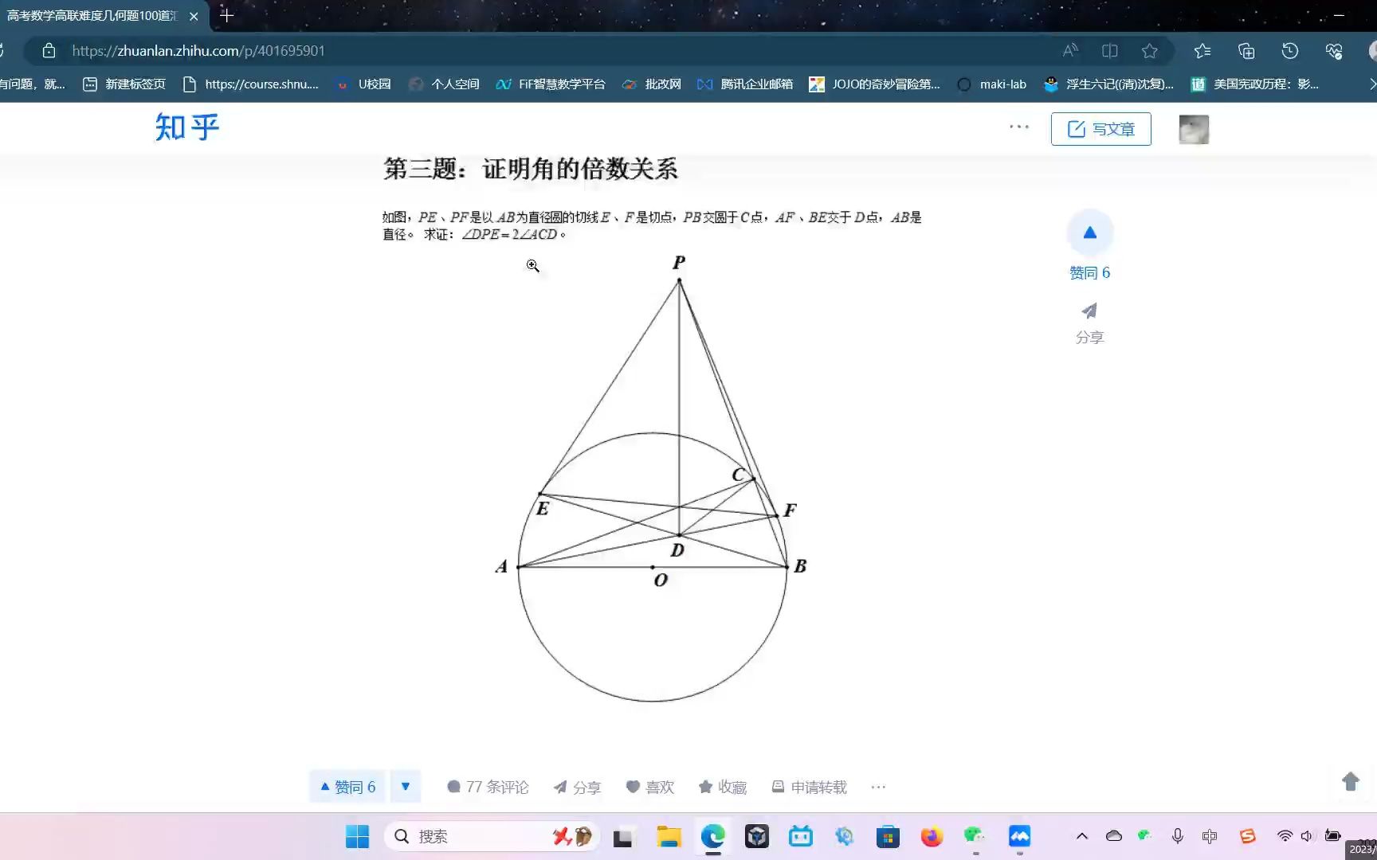
Task: Open the 个人空间 bookmark
Action: pos(444,84)
